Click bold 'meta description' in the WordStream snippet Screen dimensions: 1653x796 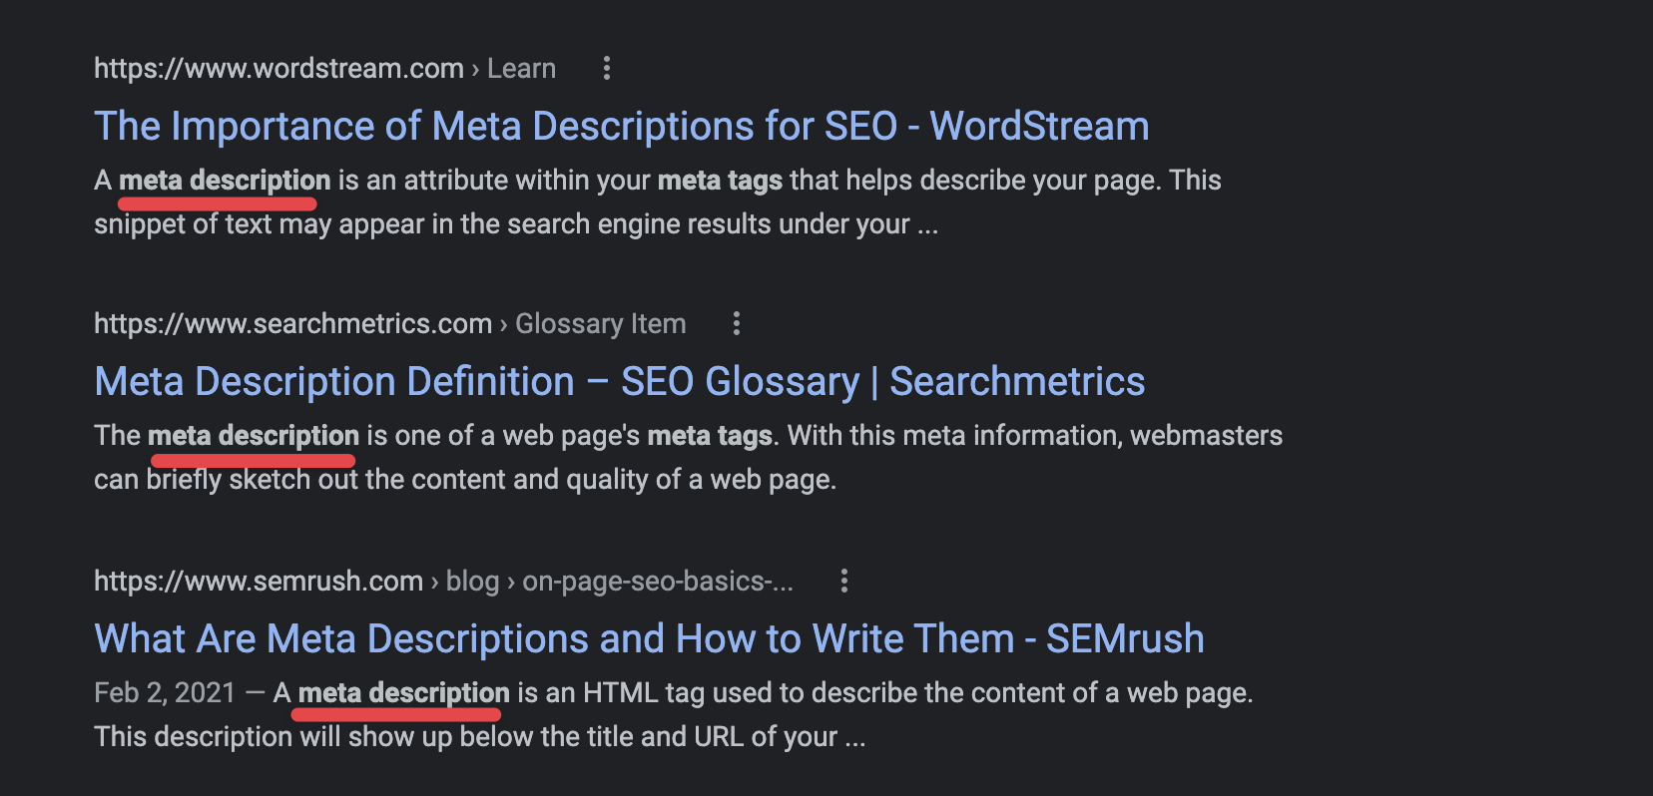click(225, 180)
